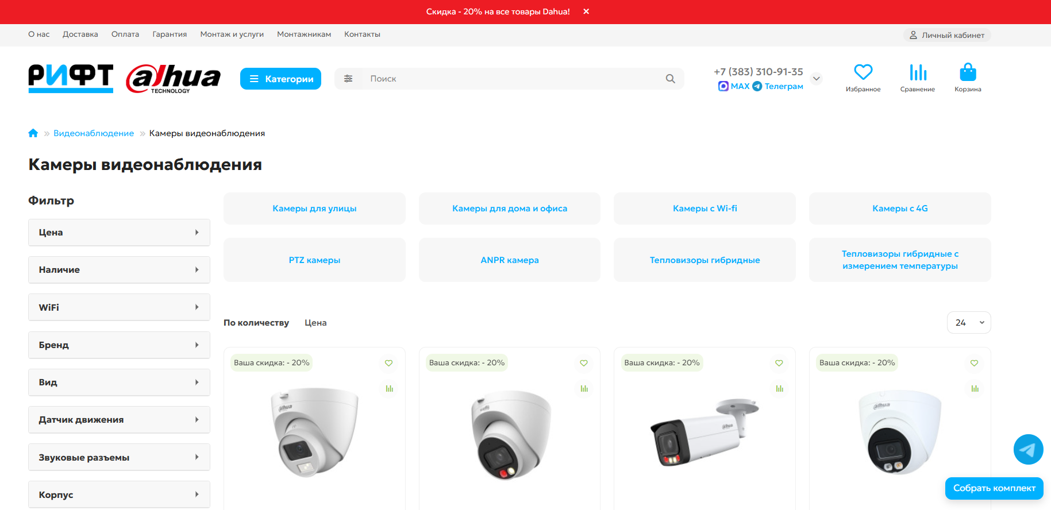Open the 24 items-per-page dropdown
1051x510 pixels.
pos(969,323)
